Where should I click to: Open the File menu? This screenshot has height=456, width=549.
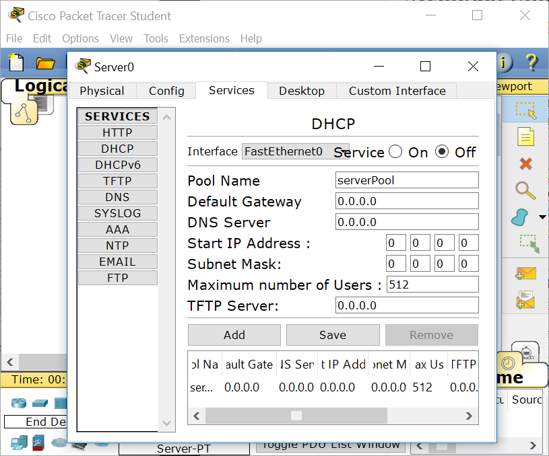coord(14,38)
